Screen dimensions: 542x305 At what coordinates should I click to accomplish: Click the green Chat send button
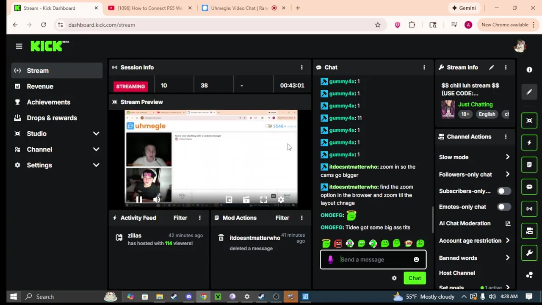pyautogui.click(x=415, y=278)
